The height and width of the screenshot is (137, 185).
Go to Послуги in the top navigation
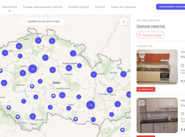coord(100,7)
